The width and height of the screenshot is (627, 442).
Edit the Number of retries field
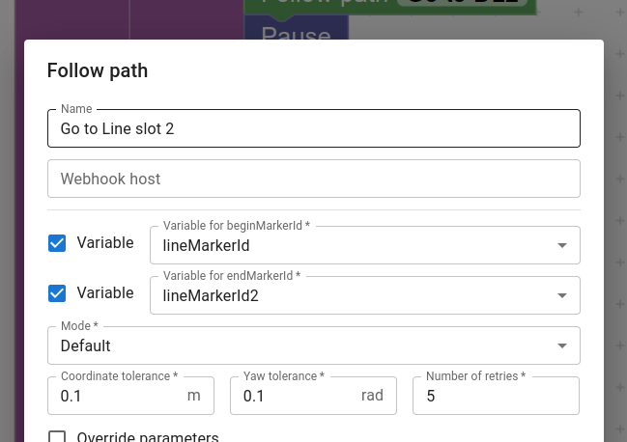coord(496,396)
